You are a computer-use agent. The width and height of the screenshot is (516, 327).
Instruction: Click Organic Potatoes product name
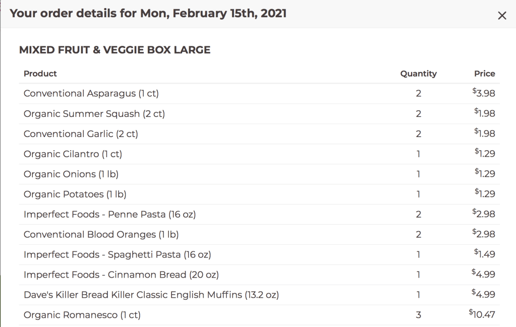pyautogui.click(x=75, y=194)
